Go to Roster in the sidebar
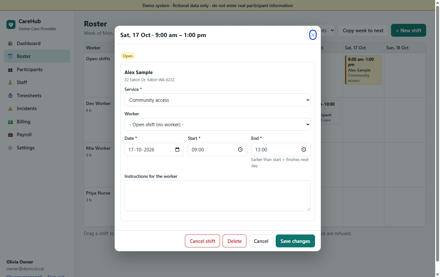 coord(37,56)
